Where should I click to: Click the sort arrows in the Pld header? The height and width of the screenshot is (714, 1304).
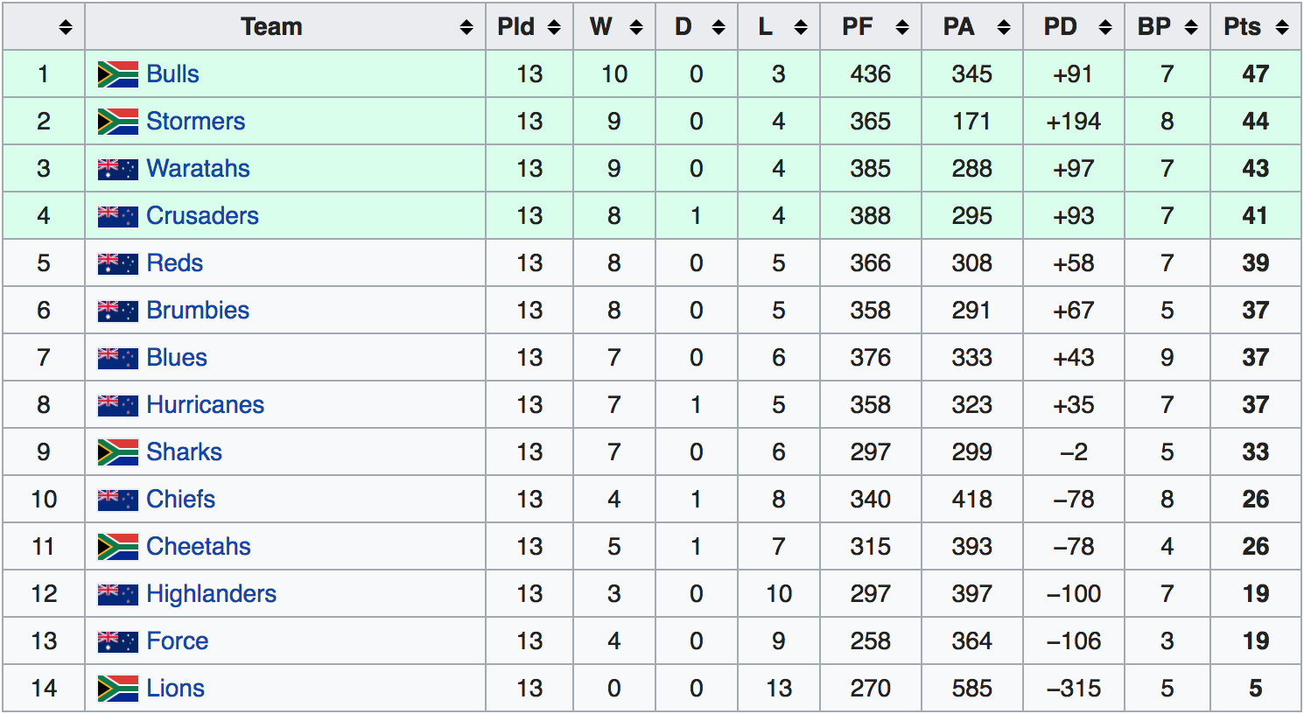(x=554, y=27)
